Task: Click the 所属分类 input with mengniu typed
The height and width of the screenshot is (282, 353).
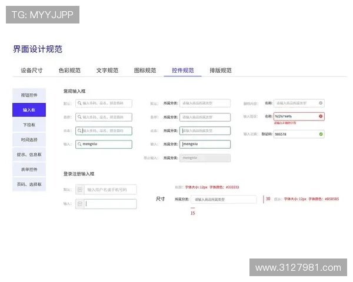Action: click(205, 144)
